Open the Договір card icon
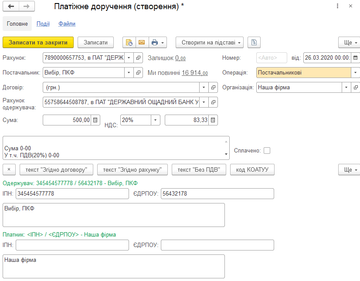This screenshot has height=281, width=360. pyautogui.click(x=213, y=88)
